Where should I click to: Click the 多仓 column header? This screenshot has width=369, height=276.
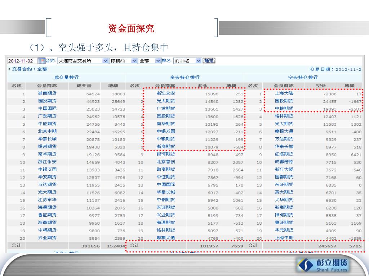[203, 86]
